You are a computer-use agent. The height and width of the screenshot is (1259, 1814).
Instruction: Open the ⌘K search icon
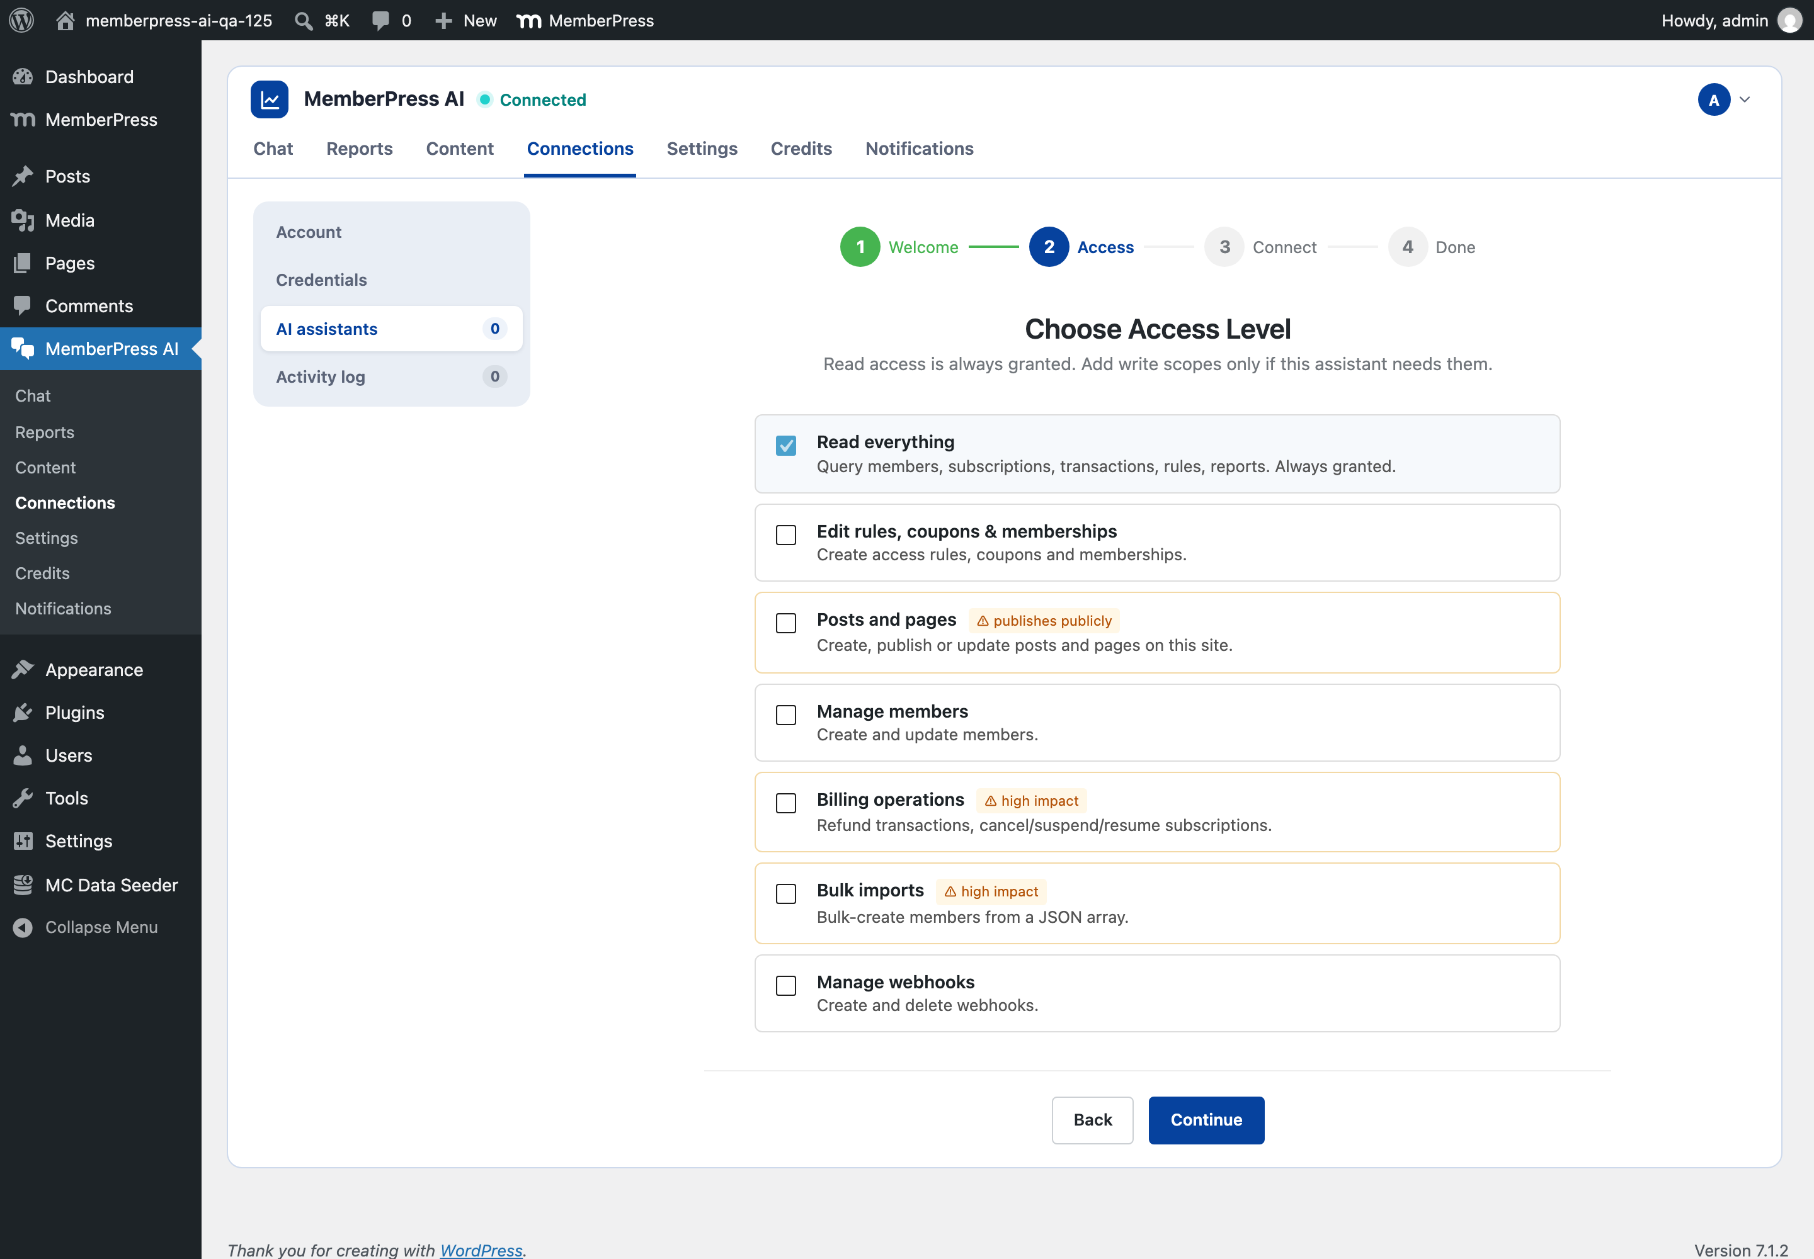tap(303, 21)
